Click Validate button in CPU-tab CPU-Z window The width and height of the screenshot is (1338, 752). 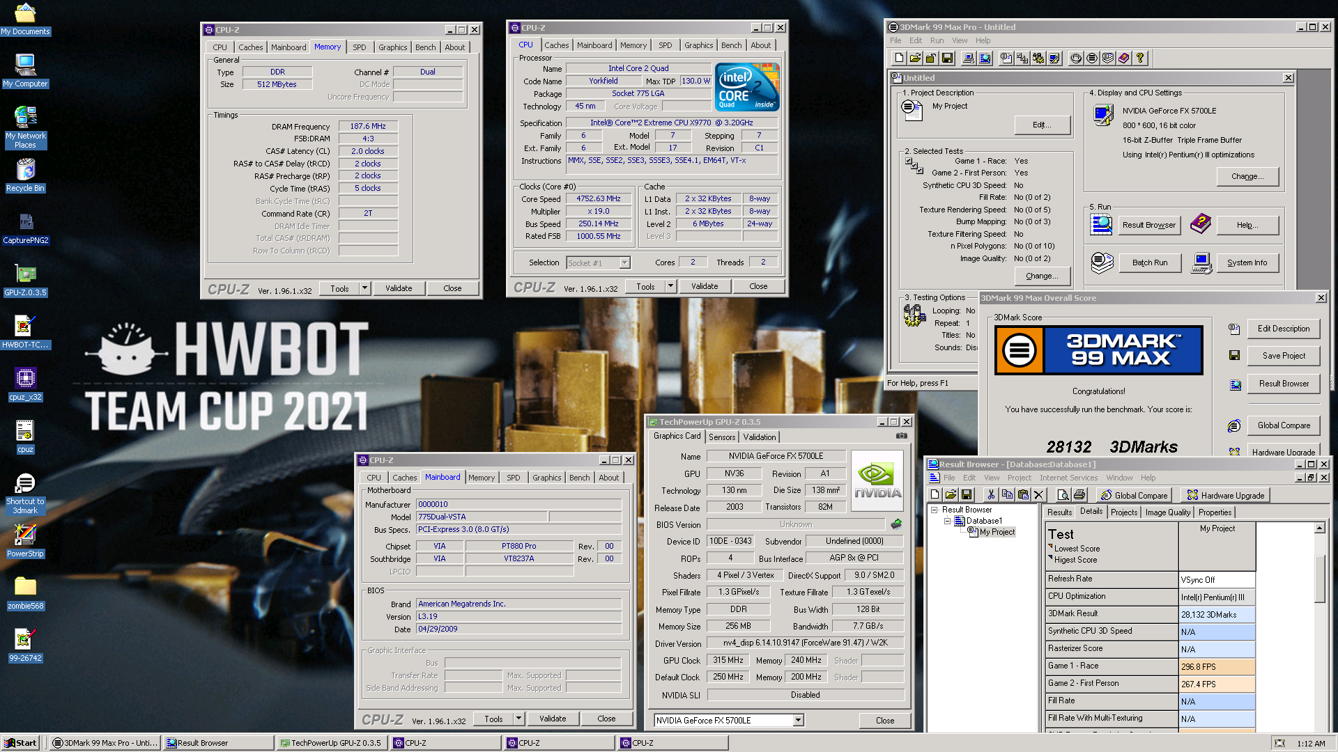coord(705,286)
